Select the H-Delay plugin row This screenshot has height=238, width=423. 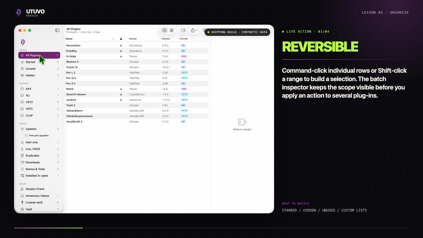pyautogui.click(x=136, y=56)
